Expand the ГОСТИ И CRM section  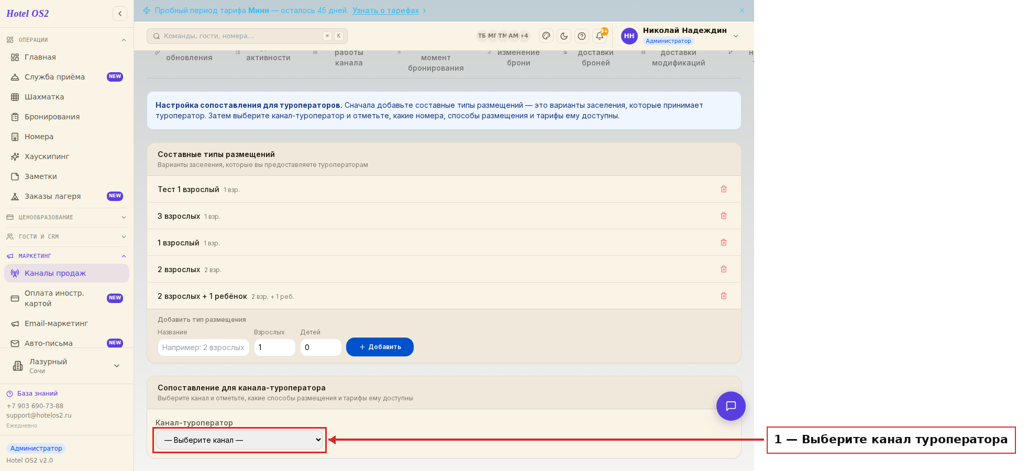67,237
